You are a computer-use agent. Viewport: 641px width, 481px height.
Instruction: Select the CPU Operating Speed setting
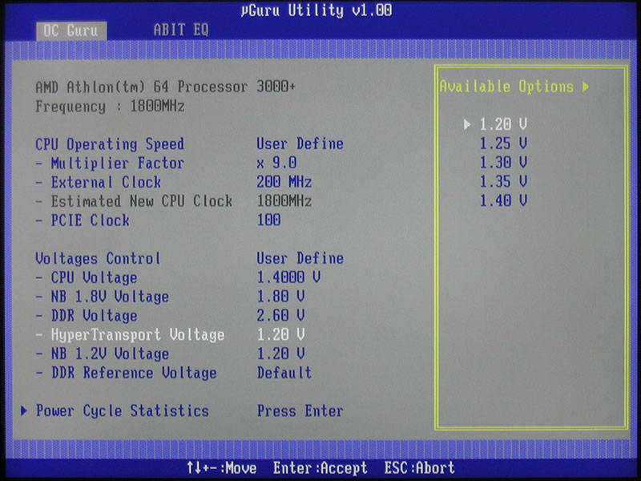point(110,144)
